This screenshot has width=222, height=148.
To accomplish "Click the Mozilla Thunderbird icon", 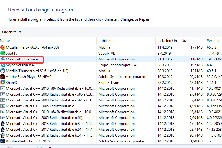I will (3, 71).
